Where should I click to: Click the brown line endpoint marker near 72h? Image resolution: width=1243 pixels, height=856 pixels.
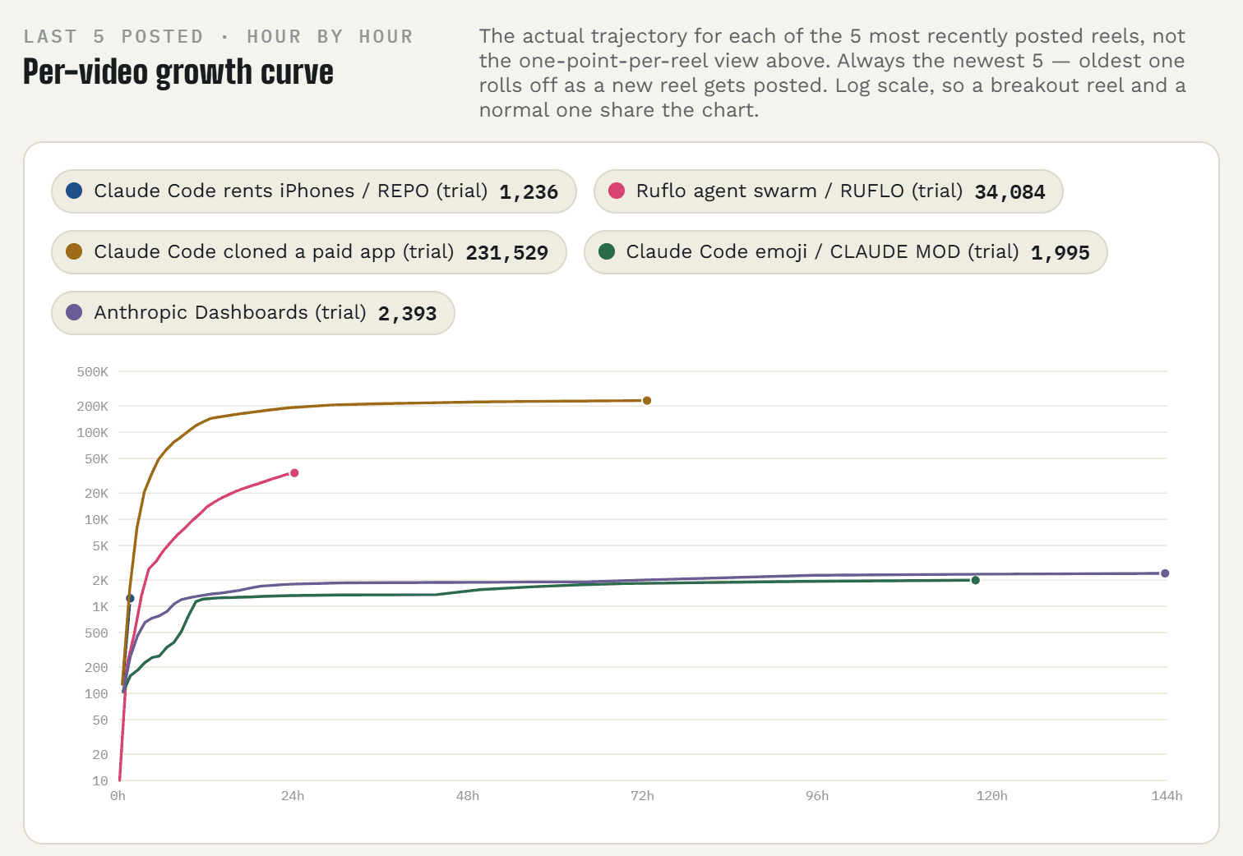pyautogui.click(x=647, y=401)
